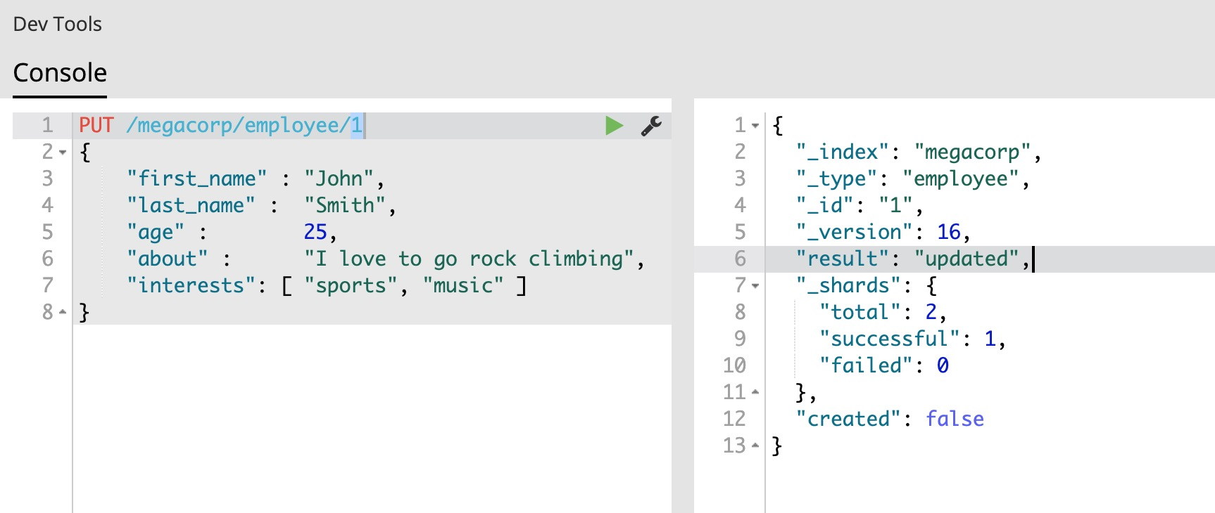Click the "updated" result value
Viewport: 1215px width, 513px height.
(x=967, y=259)
